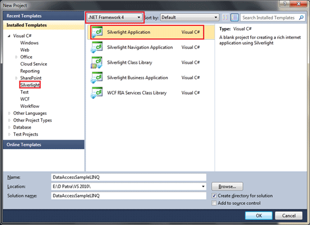The height and width of the screenshot is (225, 310).
Task: Open the Sort by Default dropdown
Action: click(189, 18)
